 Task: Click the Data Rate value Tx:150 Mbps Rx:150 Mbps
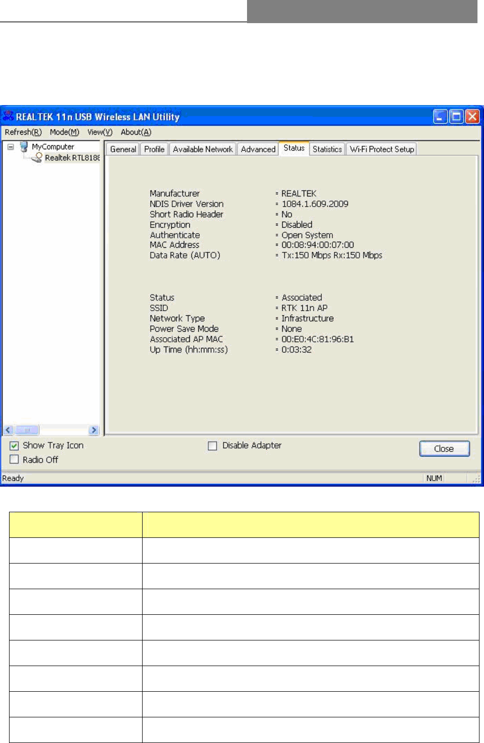(x=332, y=255)
